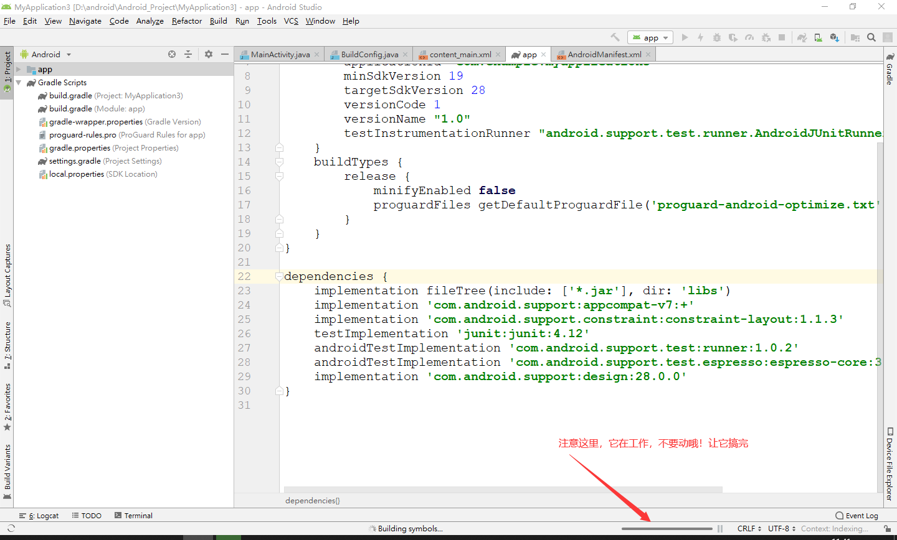Collapse the buildTypes block fold marker
This screenshot has width=897, height=540.
click(x=279, y=162)
